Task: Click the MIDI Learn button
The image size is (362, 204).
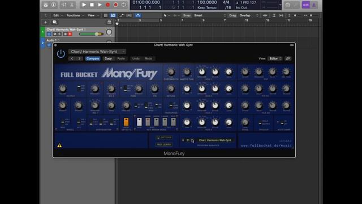Action: tap(164, 144)
